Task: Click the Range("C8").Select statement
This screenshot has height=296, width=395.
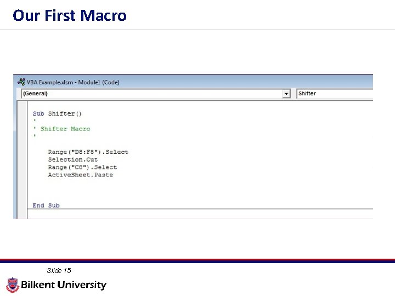Action: 82,167
